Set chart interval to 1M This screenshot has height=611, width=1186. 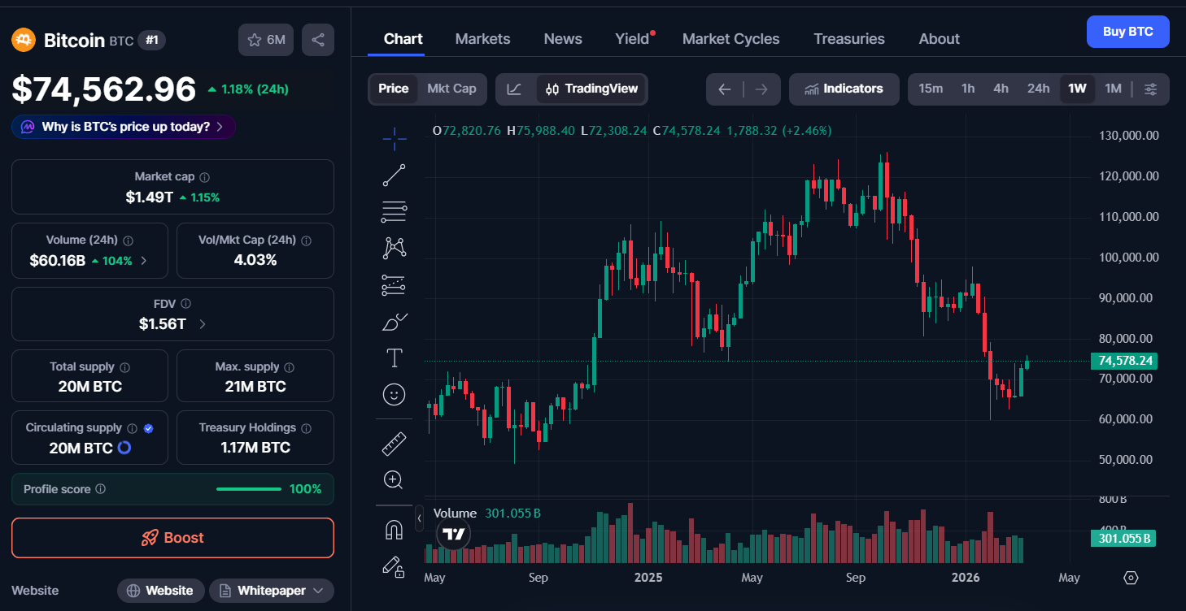[x=1113, y=89]
